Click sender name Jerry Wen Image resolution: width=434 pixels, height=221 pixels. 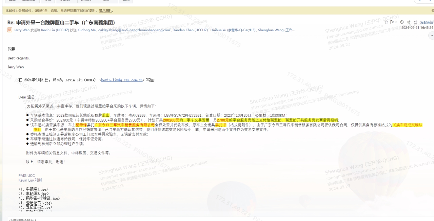point(22,30)
